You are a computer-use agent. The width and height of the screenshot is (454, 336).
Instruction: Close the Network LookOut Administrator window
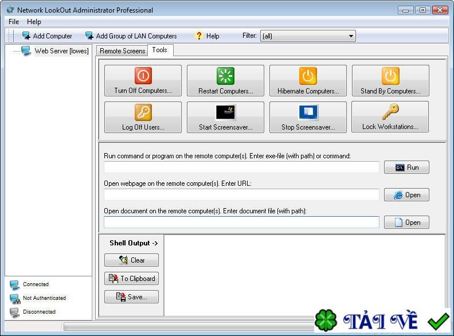click(440, 10)
